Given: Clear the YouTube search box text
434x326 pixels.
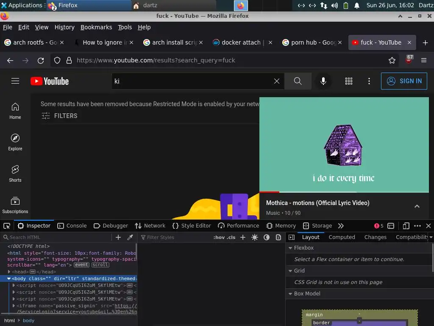Looking at the screenshot, I should 276,81.
